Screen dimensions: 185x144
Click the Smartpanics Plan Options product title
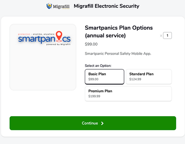119,32
